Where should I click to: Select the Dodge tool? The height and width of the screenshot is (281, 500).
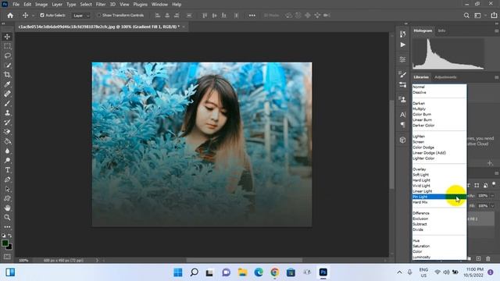tap(7, 161)
